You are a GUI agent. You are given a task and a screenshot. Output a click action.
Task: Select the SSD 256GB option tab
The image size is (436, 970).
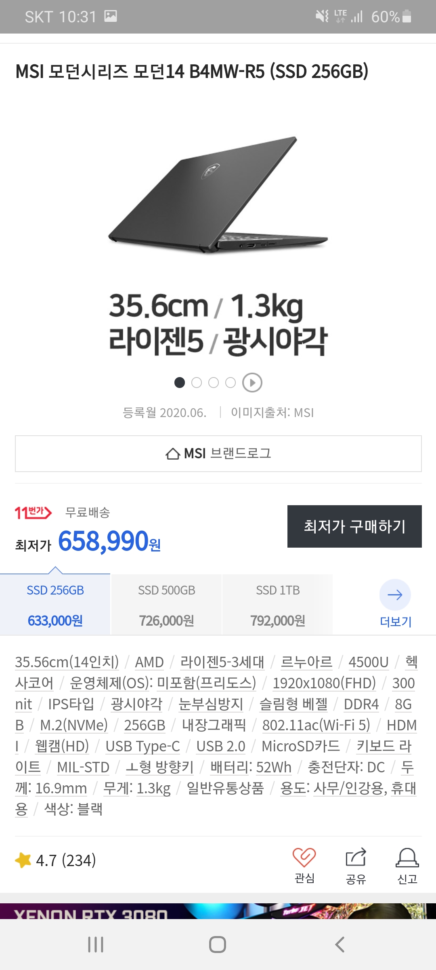click(55, 605)
